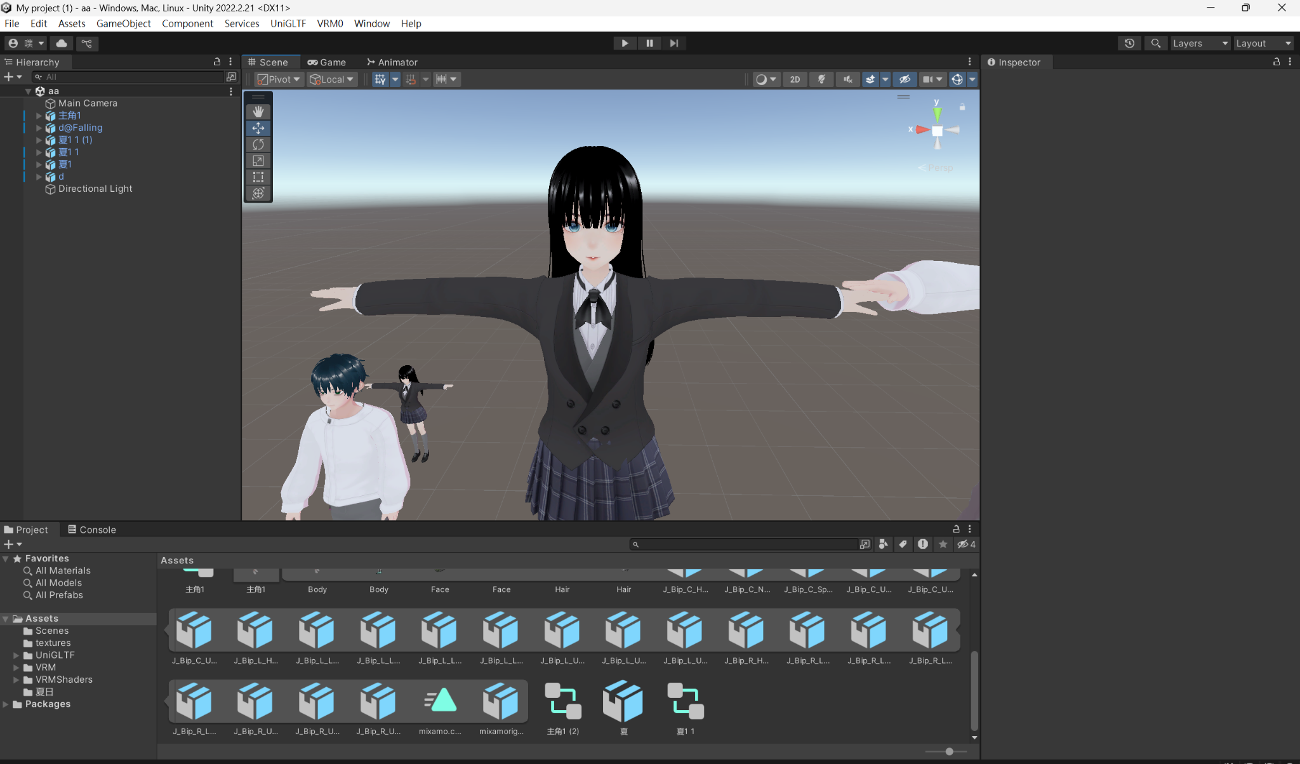Image resolution: width=1300 pixels, height=764 pixels.
Task: Open the GameObject menu
Action: [123, 23]
